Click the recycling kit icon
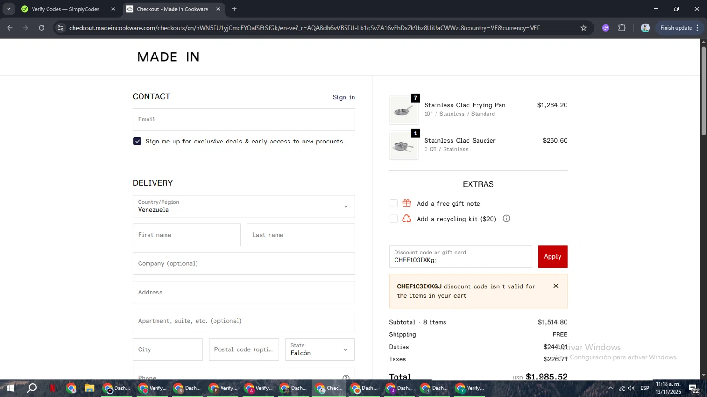 pyautogui.click(x=406, y=219)
